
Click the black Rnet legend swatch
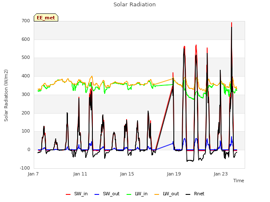188,194
